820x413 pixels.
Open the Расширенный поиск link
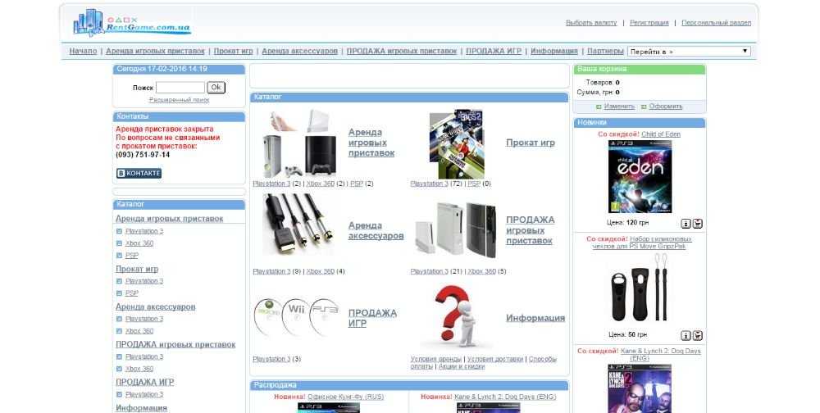point(180,100)
